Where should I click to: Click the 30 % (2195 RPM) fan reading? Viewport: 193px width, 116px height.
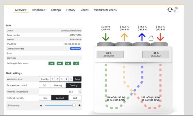pyautogui.click(x=116, y=100)
